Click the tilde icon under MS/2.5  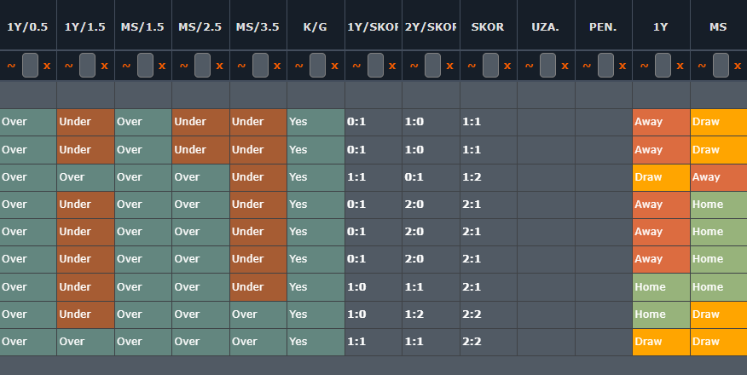point(184,66)
